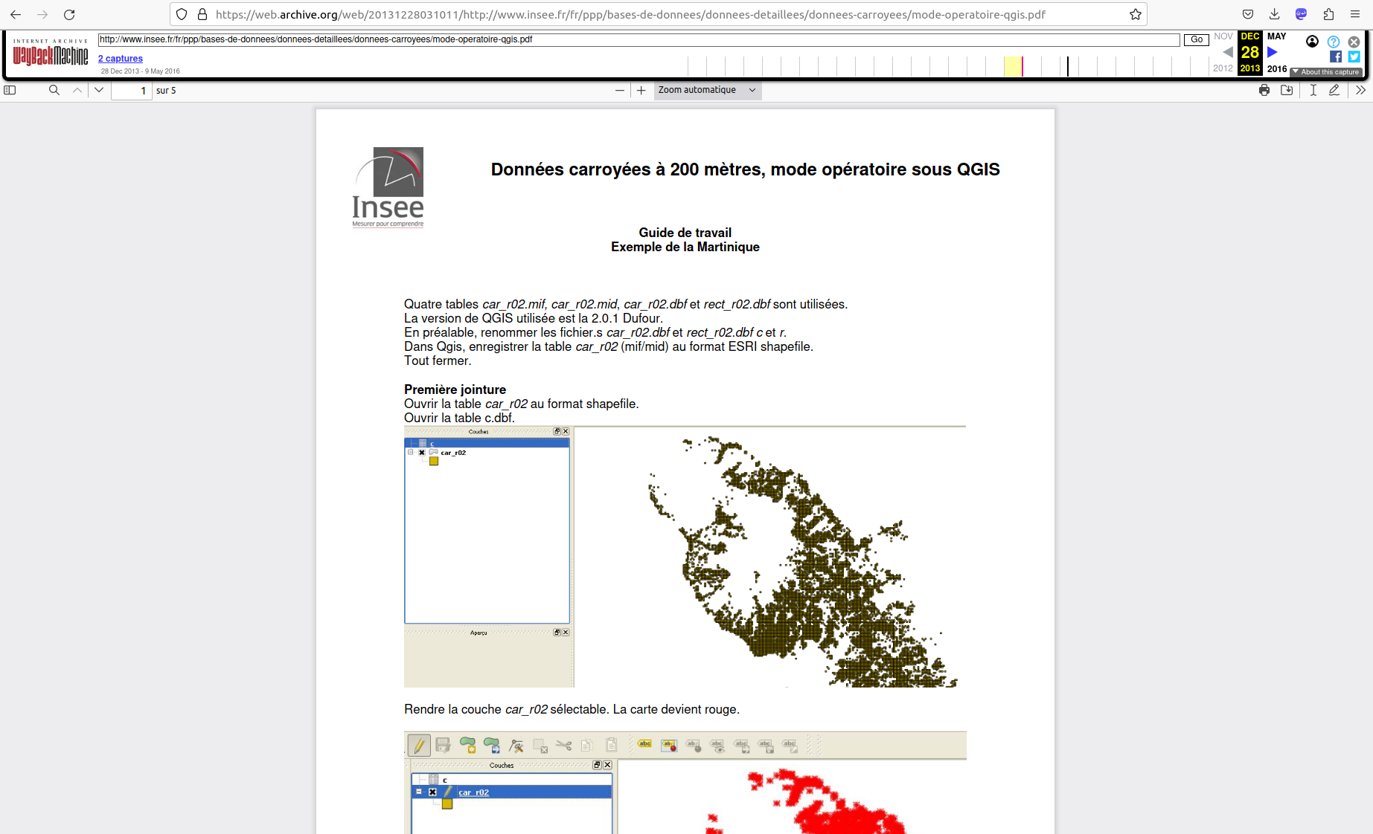Select the PDF text annotation tool
Viewport: 1373px width, 834px height.
1313,90
